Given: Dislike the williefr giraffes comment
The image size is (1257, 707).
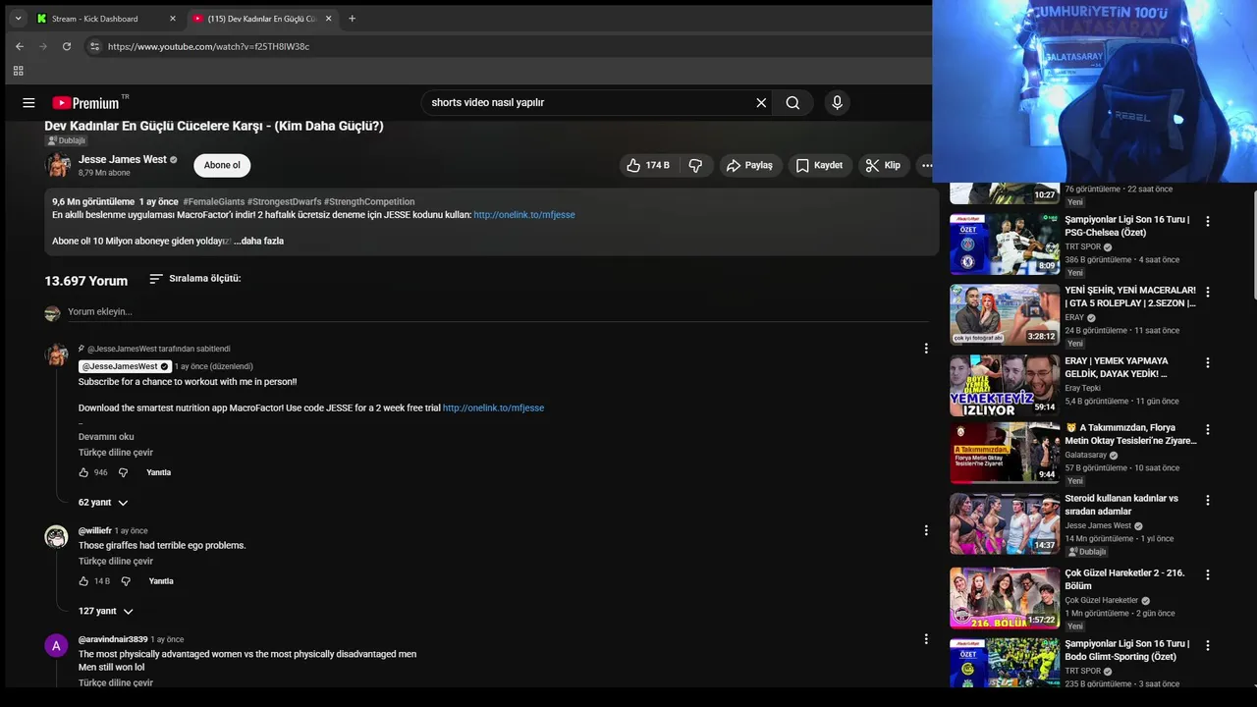Looking at the screenshot, I should [125, 581].
